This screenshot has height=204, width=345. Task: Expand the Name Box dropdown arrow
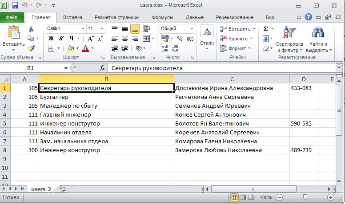[66, 68]
